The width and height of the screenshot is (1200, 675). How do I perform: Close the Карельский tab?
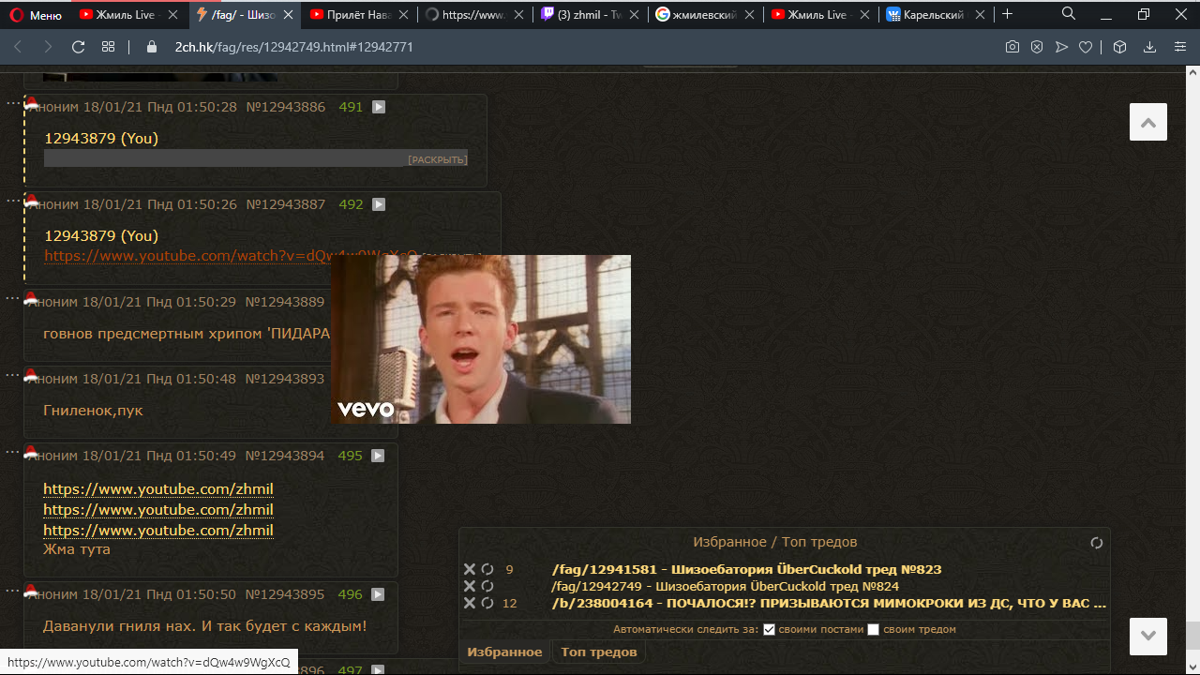[980, 15]
